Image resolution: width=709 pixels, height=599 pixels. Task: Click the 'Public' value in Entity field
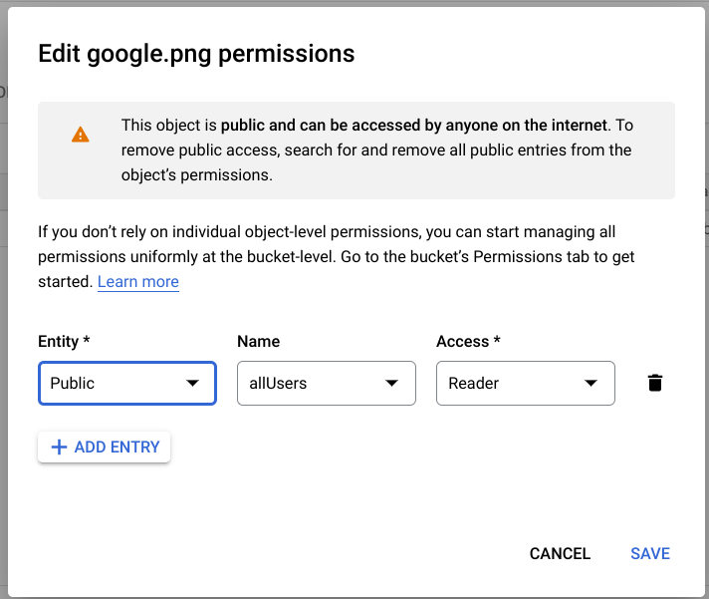pyautogui.click(x=73, y=383)
